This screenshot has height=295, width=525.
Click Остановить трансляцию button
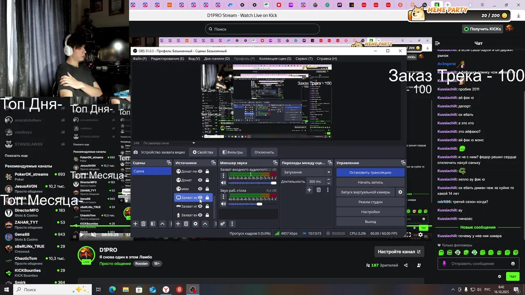370,172
